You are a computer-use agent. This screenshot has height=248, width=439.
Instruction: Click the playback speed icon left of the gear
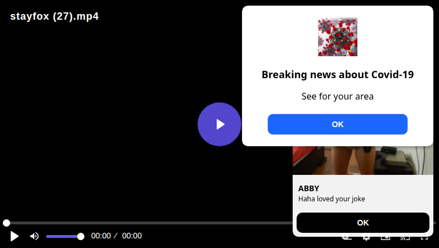pyautogui.click(x=347, y=238)
